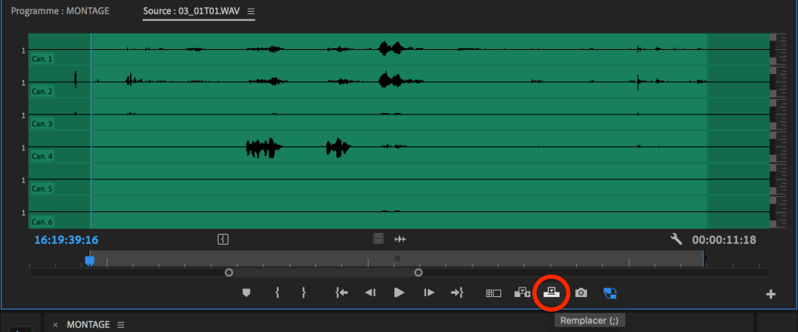
Task: Open the MONTAGE timeline panel menu
Action: [x=120, y=324]
